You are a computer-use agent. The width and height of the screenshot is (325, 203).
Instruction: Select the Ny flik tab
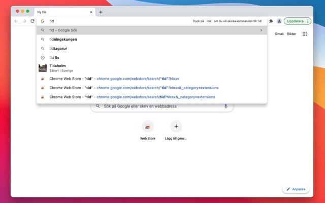pos(64,12)
